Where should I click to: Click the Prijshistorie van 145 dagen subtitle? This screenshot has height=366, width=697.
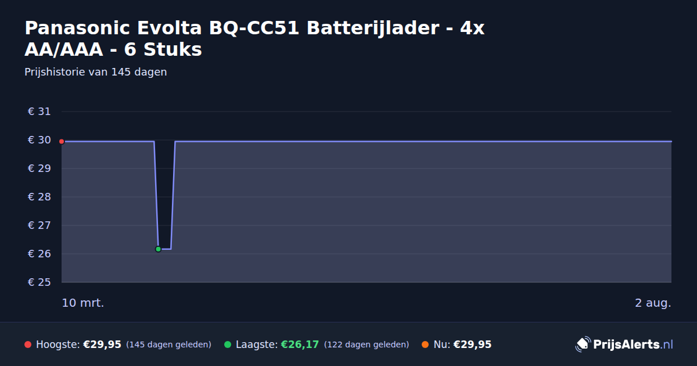coord(96,72)
